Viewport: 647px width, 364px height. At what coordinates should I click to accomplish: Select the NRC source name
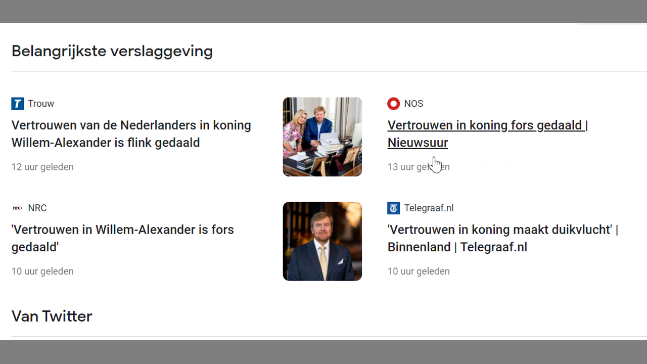point(37,208)
